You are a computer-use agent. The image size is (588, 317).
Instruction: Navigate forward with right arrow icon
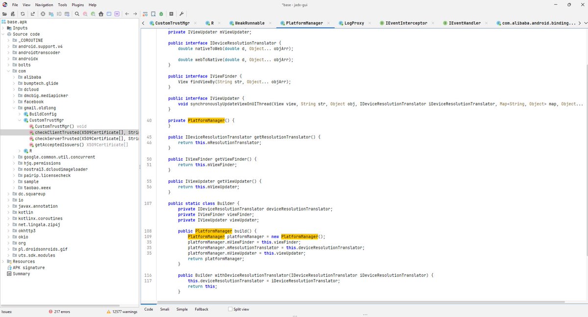(x=135, y=14)
